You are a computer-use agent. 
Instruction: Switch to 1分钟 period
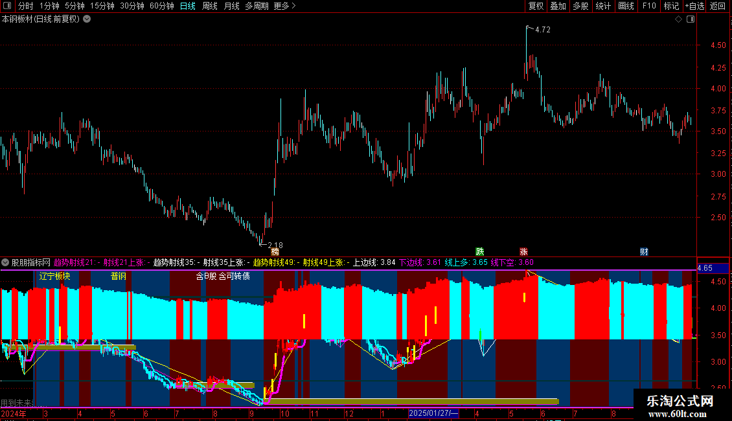(x=49, y=6)
